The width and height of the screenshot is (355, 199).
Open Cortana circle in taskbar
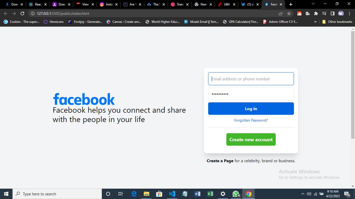pos(108,194)
